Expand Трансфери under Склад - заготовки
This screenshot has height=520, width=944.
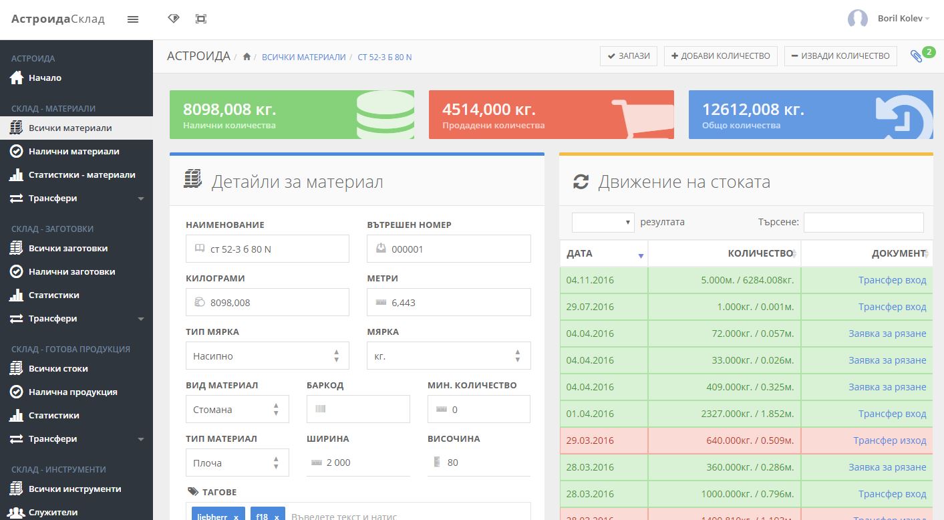point(76,319)
